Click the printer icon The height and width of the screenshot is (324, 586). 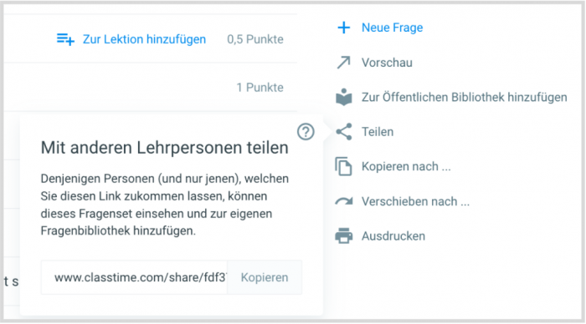tap(344, 236)
